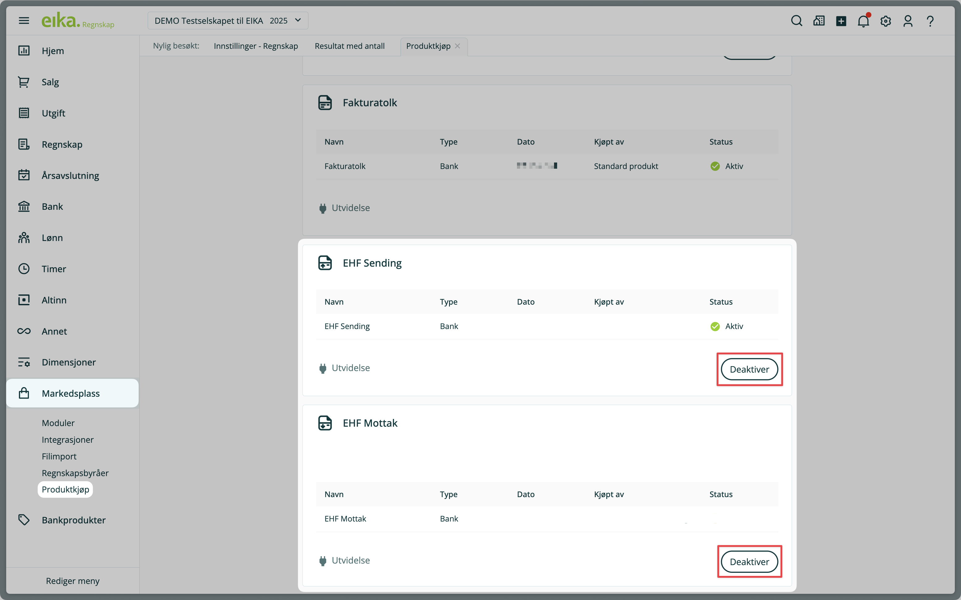Open search with magnifier icon
The width and height of the screenshot is (961, 600).
(x=796, y=21)
